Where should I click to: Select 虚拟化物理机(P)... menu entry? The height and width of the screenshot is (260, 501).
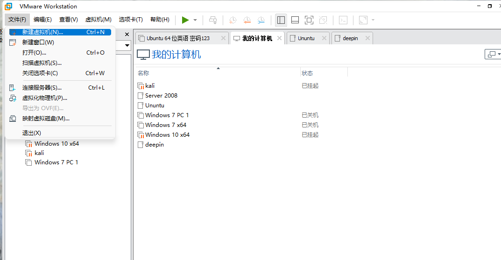point(60,98)
